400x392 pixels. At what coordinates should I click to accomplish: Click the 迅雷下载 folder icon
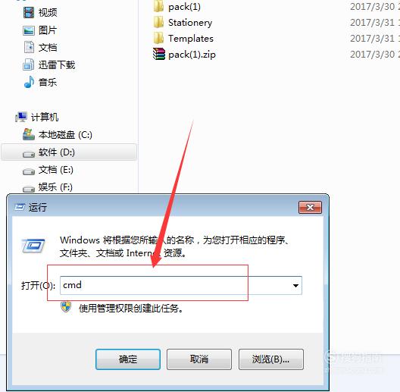coord(29,64)
